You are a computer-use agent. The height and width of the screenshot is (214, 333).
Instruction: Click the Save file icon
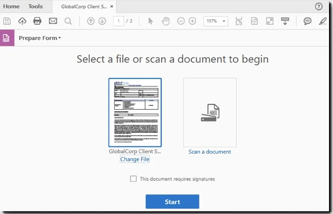pyautogui.click(x=7, y=21)
